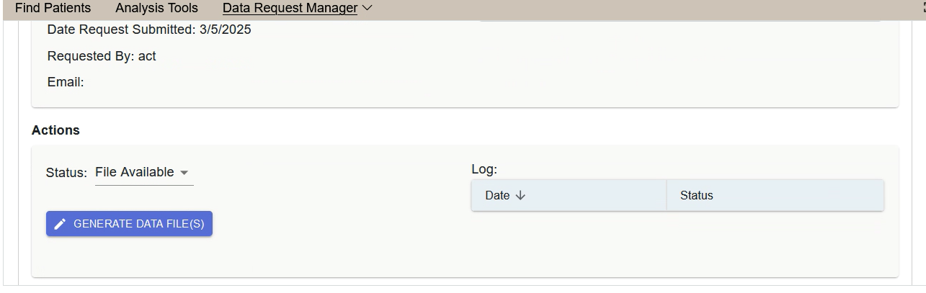Sort the log by Date column header
The height and width of the screenshot is (293, 926).
pos(497,195)
